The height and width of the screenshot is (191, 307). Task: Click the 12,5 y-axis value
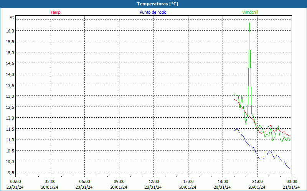pos(10,107)
